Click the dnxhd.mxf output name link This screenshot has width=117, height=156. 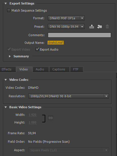click(55, 43)
